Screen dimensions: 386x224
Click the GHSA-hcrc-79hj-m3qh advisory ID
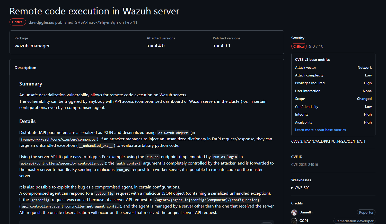(96, 22)
